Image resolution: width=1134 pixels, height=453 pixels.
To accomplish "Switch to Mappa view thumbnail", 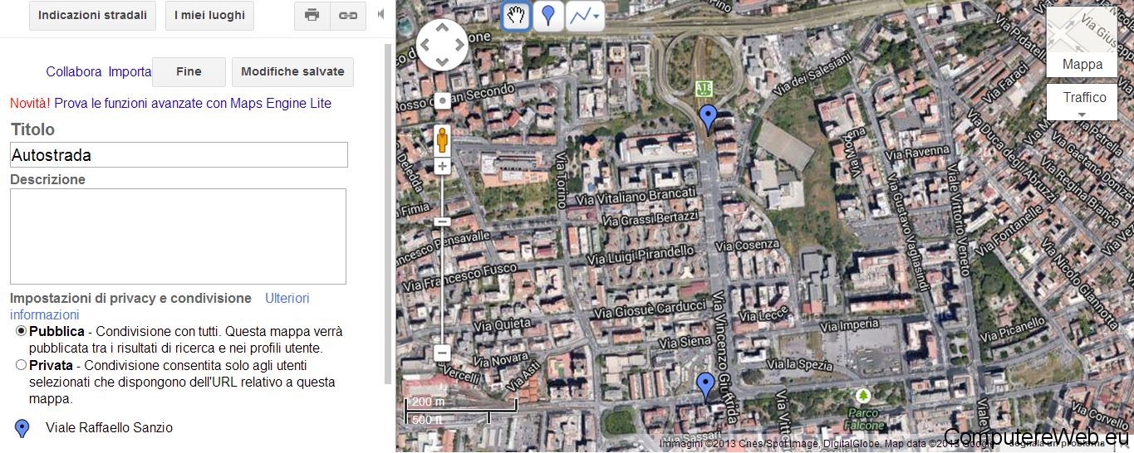I will tap(1082, 41).
